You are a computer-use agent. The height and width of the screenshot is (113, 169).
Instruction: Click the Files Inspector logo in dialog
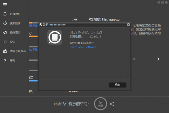click(x=55, y=37)
